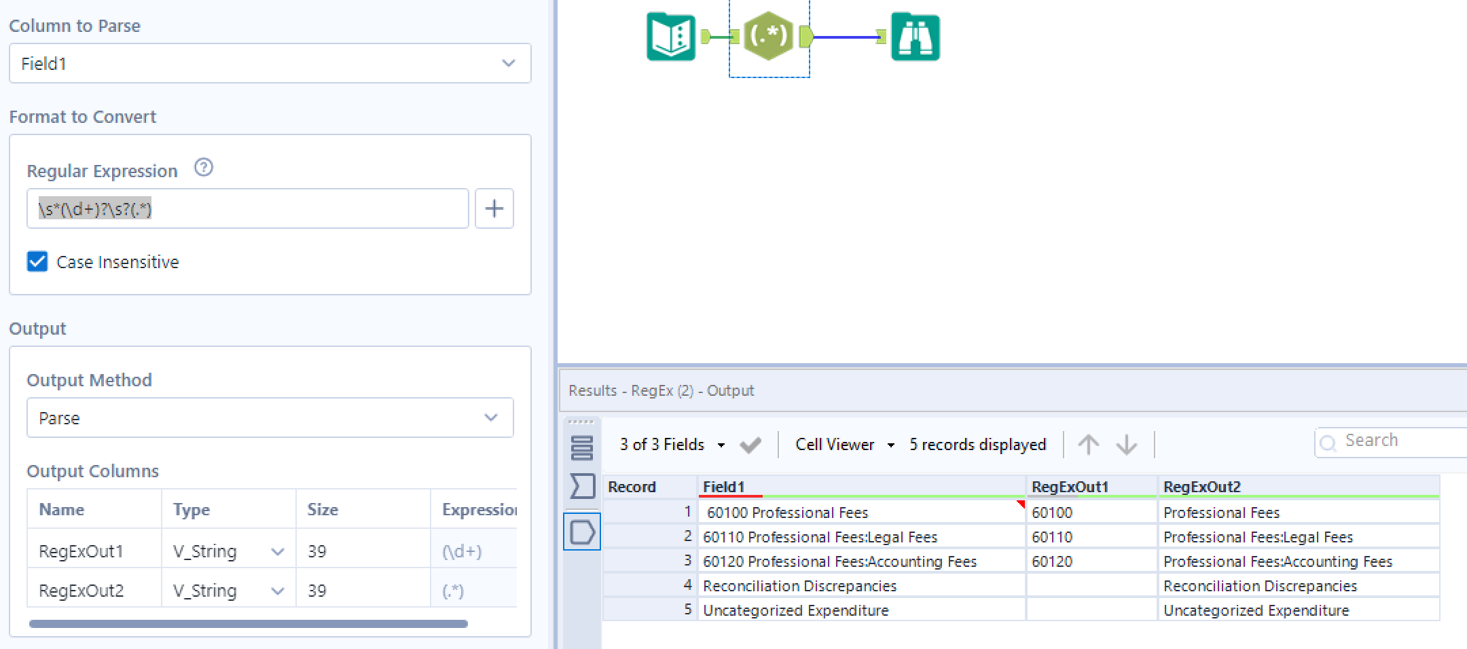Select the Input Data tool on the canvas

tap(670, 37)
